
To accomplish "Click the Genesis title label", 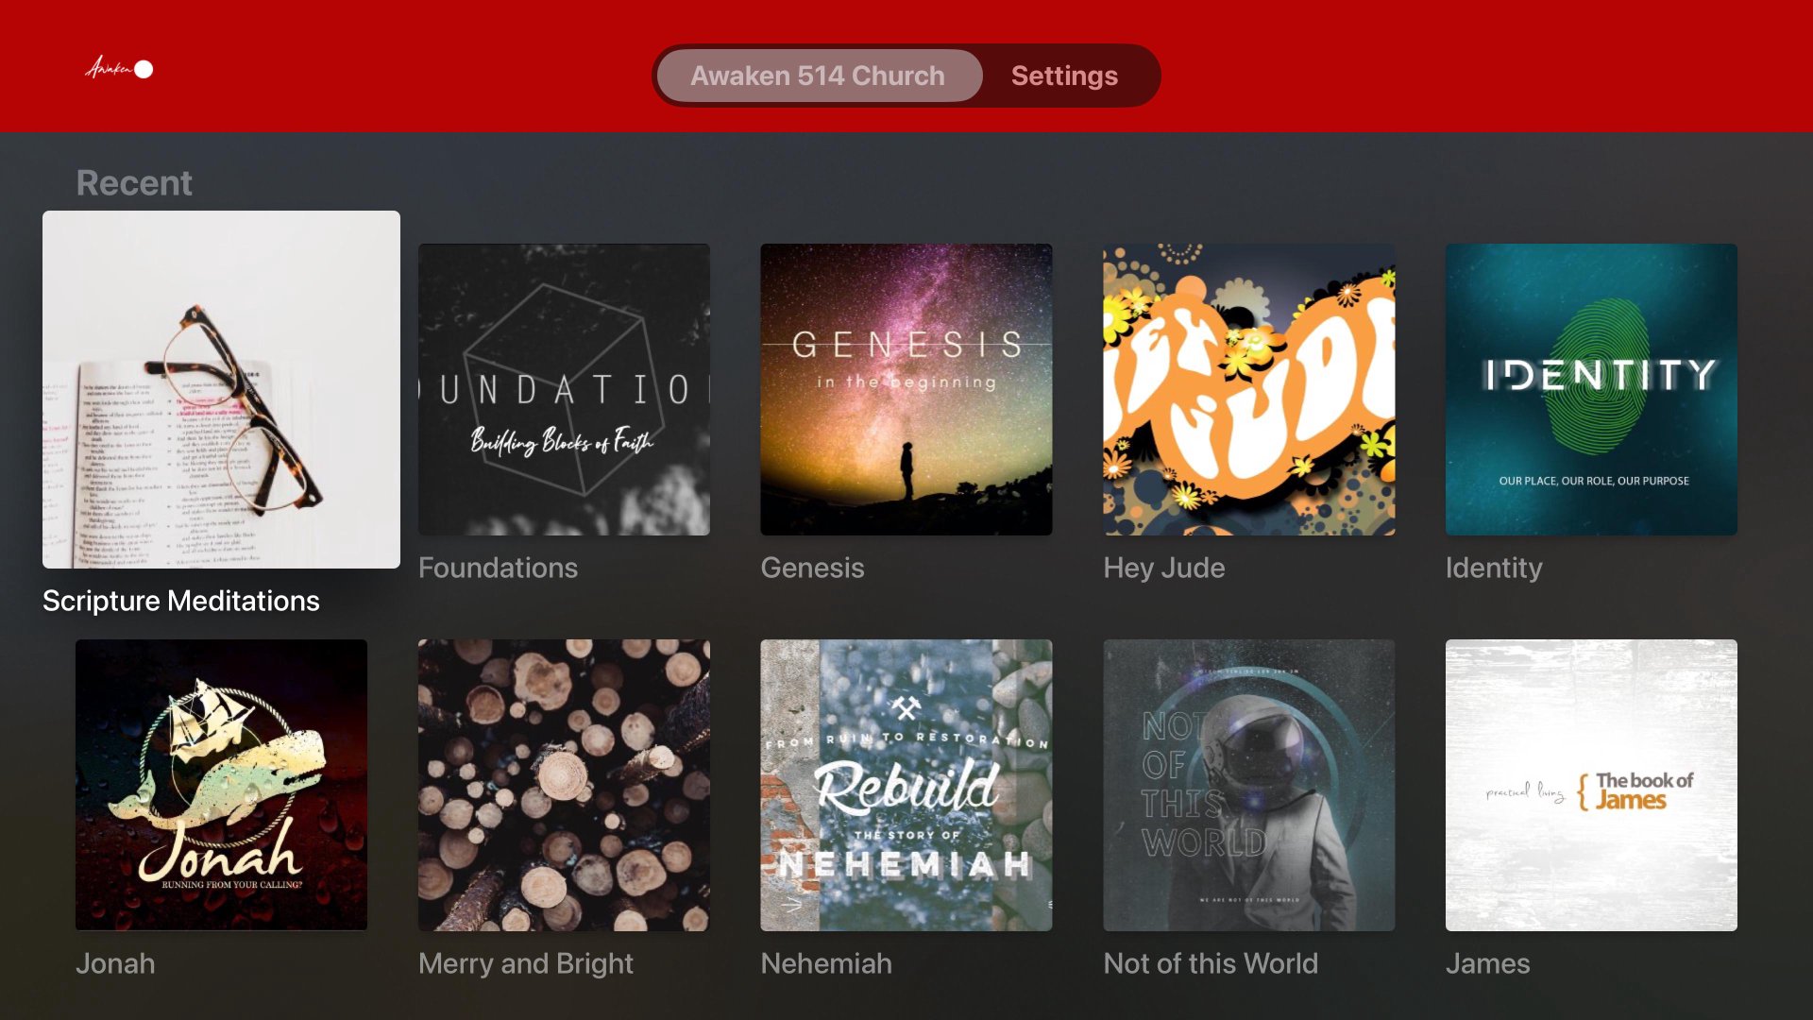I will point(812,568).
